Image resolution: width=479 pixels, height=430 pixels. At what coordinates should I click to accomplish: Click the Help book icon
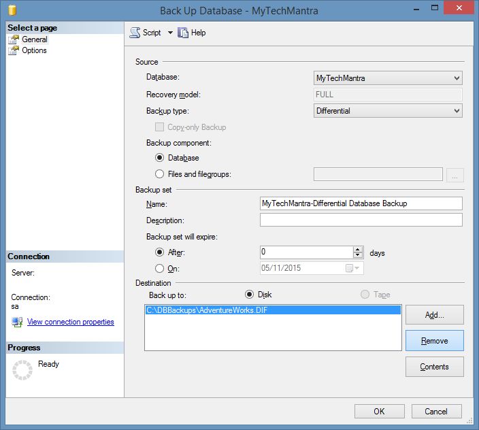(183, 33)
